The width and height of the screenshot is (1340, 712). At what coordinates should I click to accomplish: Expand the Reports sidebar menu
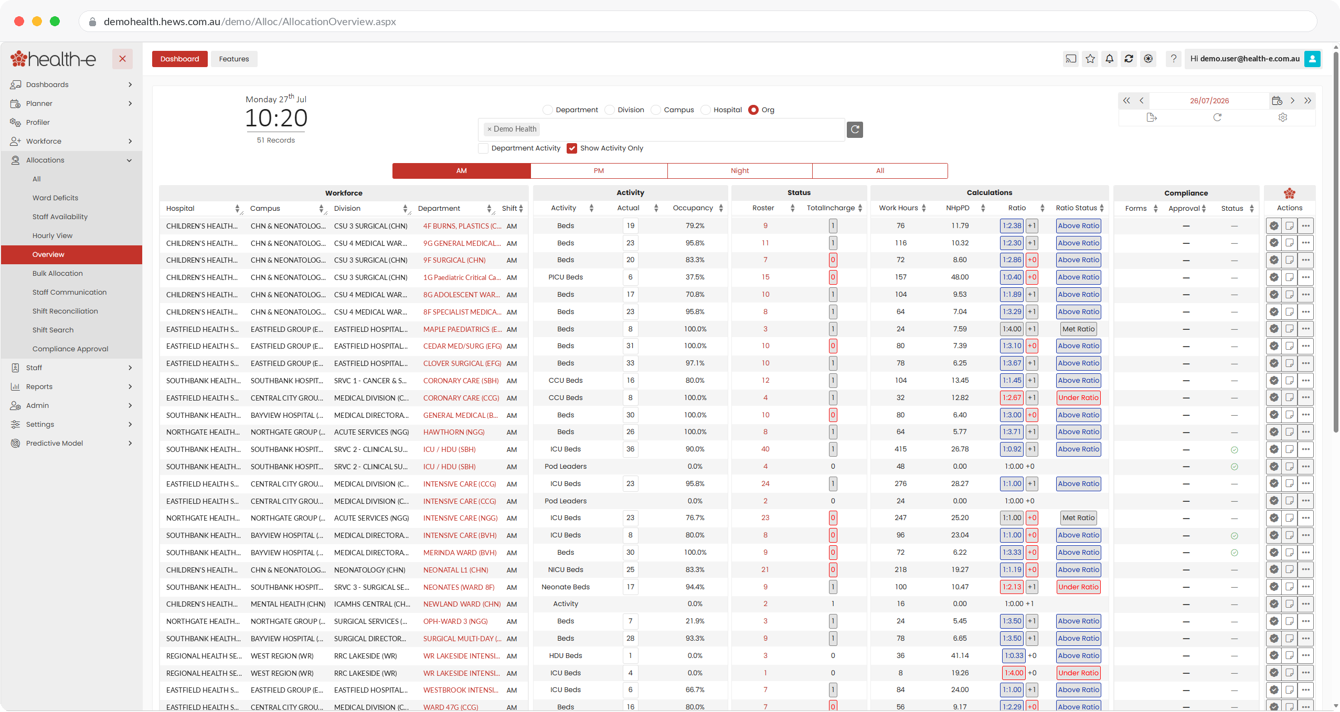pos(71,386)
